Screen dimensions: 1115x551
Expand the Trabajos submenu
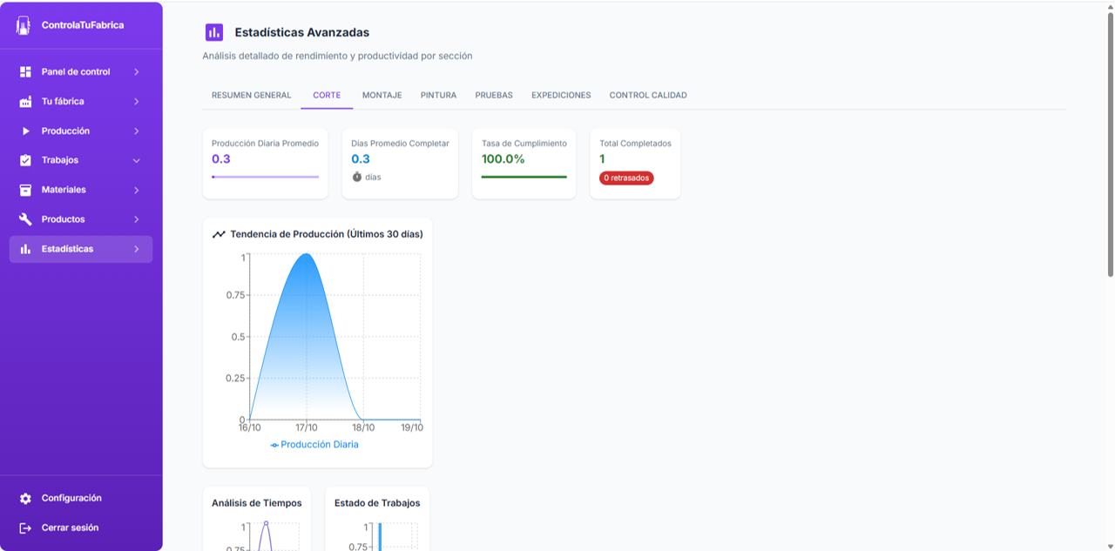click(137, 160)
